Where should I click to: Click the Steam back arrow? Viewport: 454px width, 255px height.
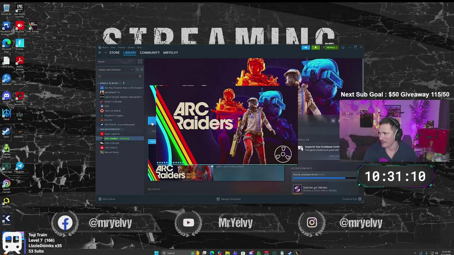point(100,52)
